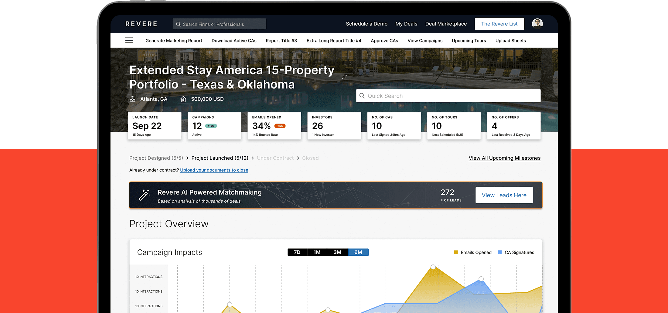The width and height of the screenshot is (668, 313).
Task: Click the Revere AI Powered Matchmaking title
Action: tap(210, 192)
